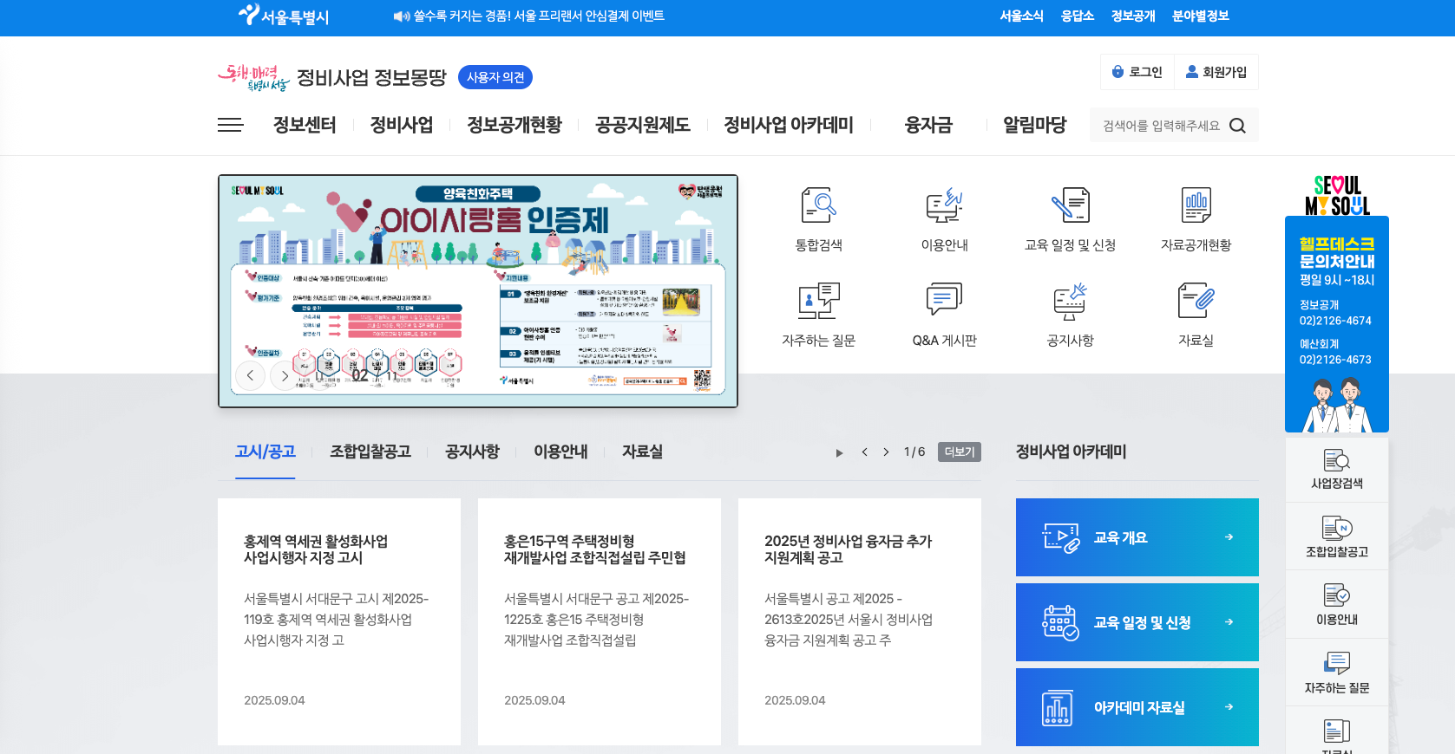
Task: Open the 정보센터 menu
Action: (x=305, y=125)
